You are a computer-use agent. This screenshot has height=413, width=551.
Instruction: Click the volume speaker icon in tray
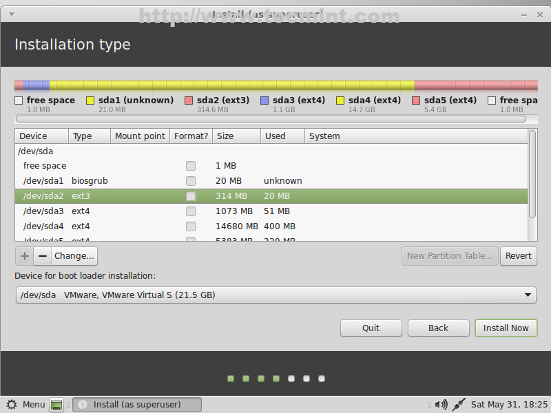coord(441,405)
